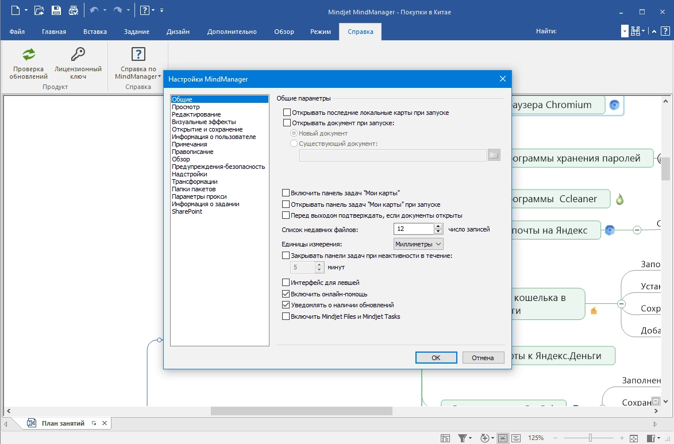Click the Undo arrow icon
Screen dimensions: 674x444
94,10
